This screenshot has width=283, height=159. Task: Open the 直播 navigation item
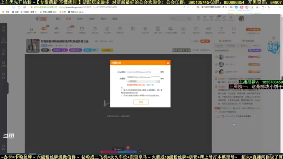pyautogui.click(x=69, y=19)
